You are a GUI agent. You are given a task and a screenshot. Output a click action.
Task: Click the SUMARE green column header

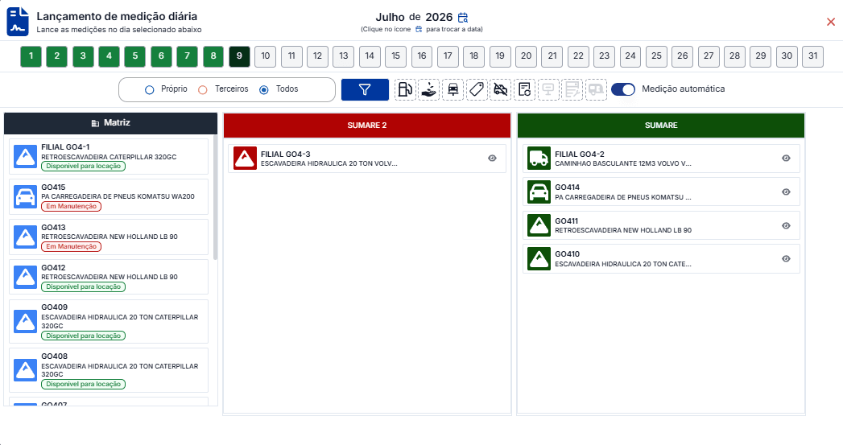[661, 126]
